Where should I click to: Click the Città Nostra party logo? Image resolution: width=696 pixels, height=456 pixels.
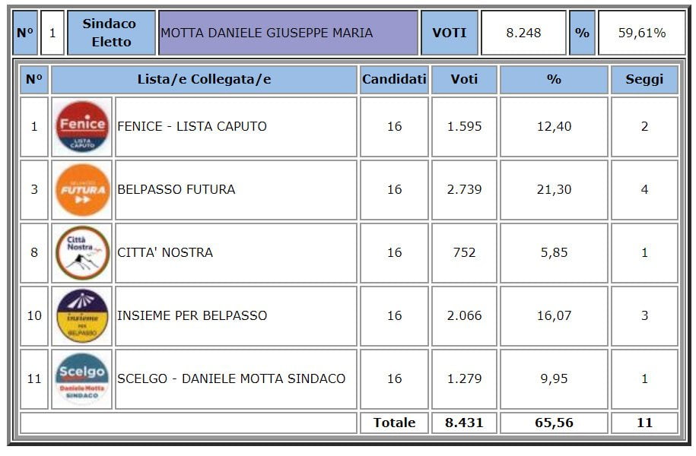tap(82, 252)
